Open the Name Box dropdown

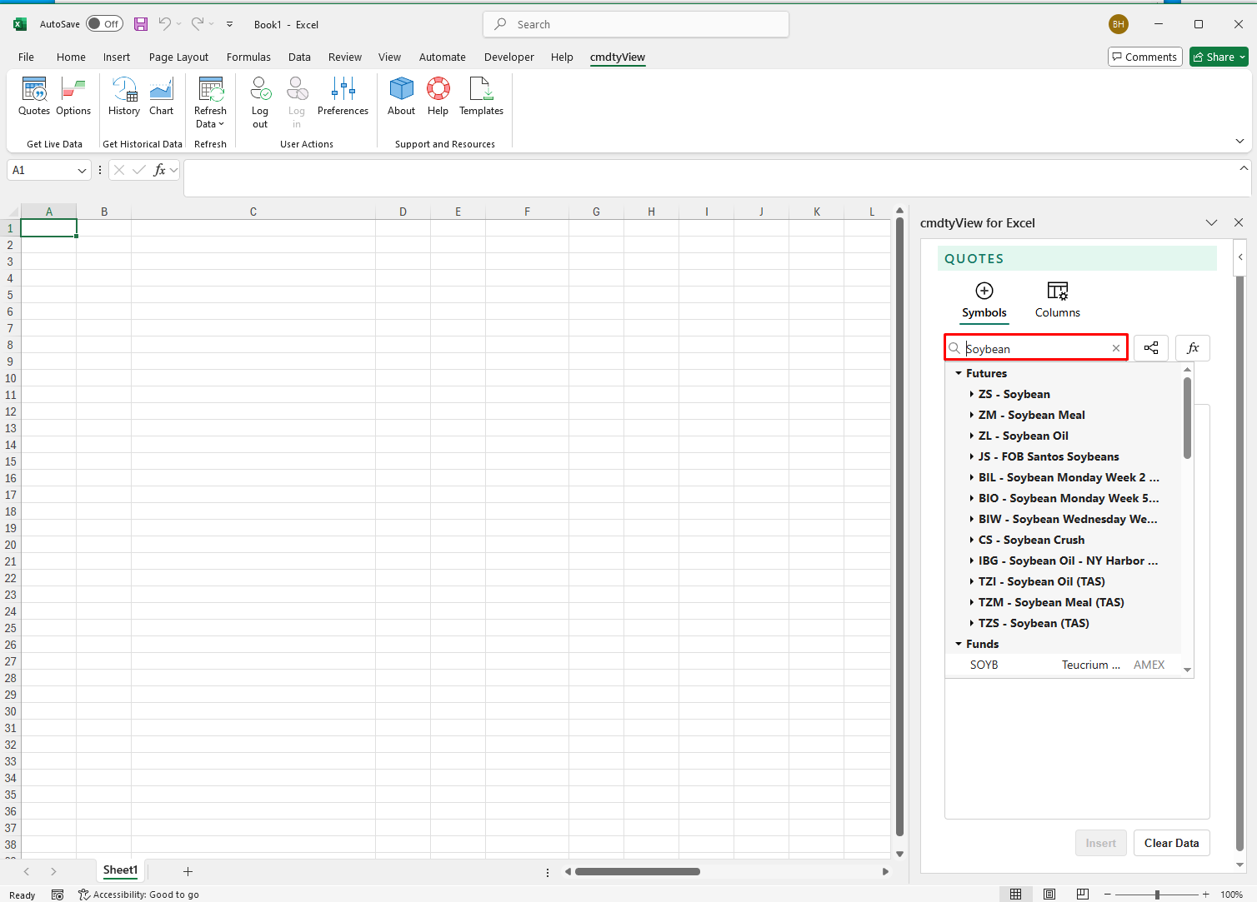point(82,170)
